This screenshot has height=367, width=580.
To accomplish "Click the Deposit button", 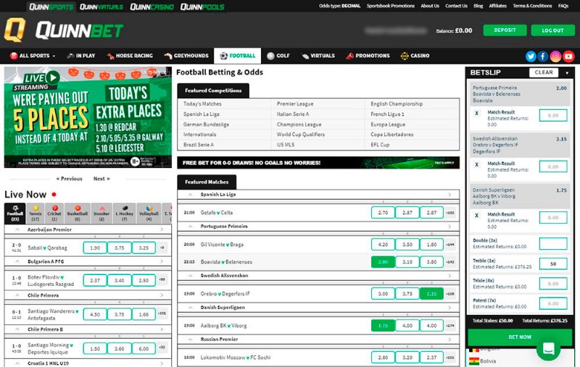I will pyautogui.click(x=505, y=30).
